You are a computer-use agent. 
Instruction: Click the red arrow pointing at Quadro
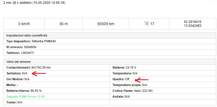[x=142, y=80]
